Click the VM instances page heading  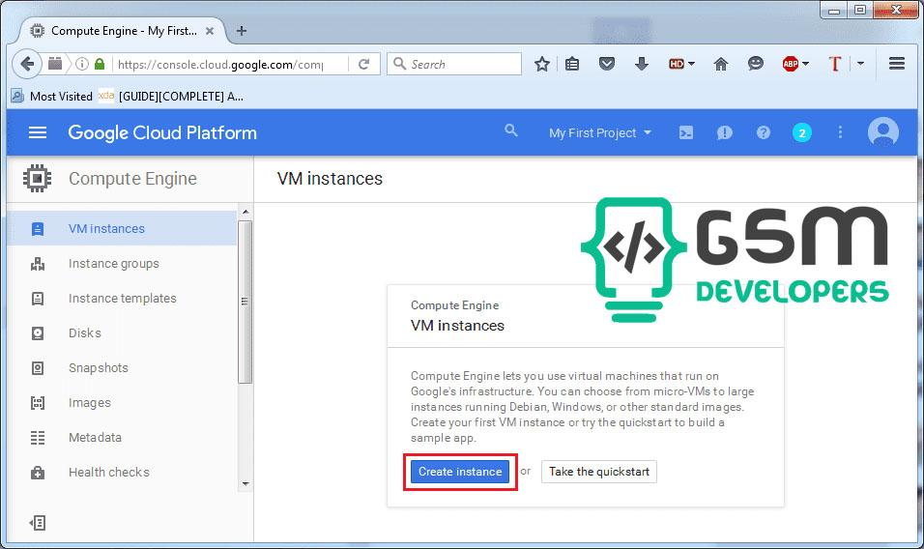click(330, 179)
